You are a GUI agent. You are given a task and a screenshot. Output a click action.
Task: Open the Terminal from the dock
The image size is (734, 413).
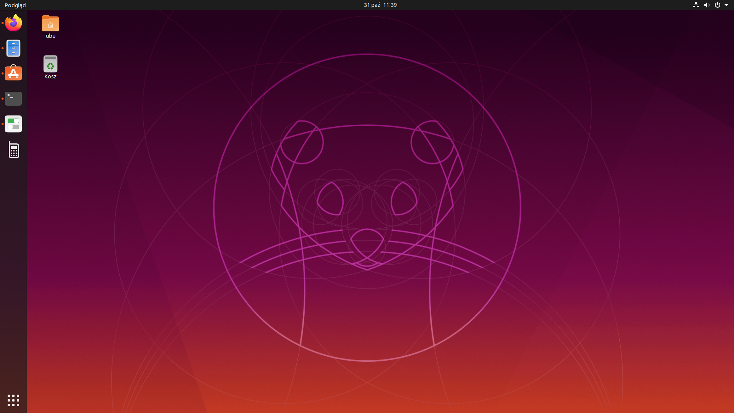click(13, 99)
